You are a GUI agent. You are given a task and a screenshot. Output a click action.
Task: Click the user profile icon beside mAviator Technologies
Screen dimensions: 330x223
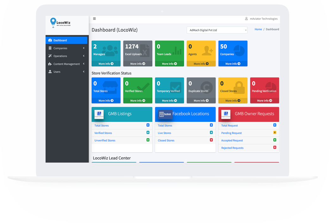pos(246,19)
